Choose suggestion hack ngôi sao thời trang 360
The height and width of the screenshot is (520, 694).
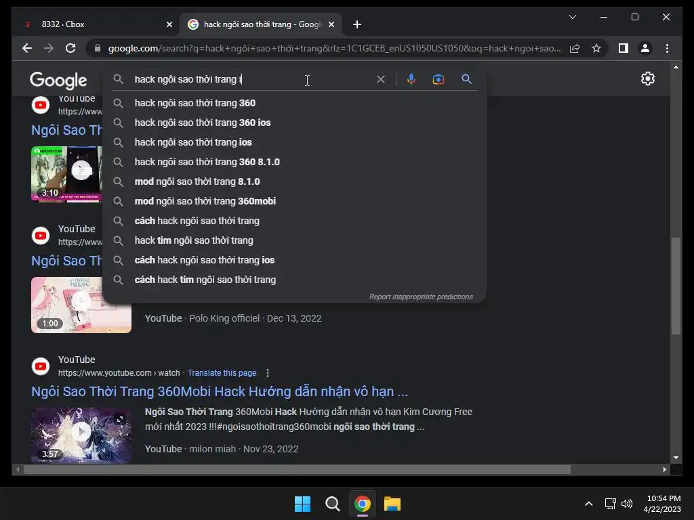pyautogui.click(x=294, y=103)
